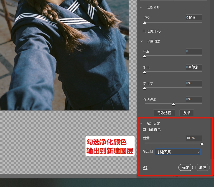This screenshot has width=214, height=187.
Task: Click the 边缘检测 section title
Action: pyautogui.click(x=154, y=7)
